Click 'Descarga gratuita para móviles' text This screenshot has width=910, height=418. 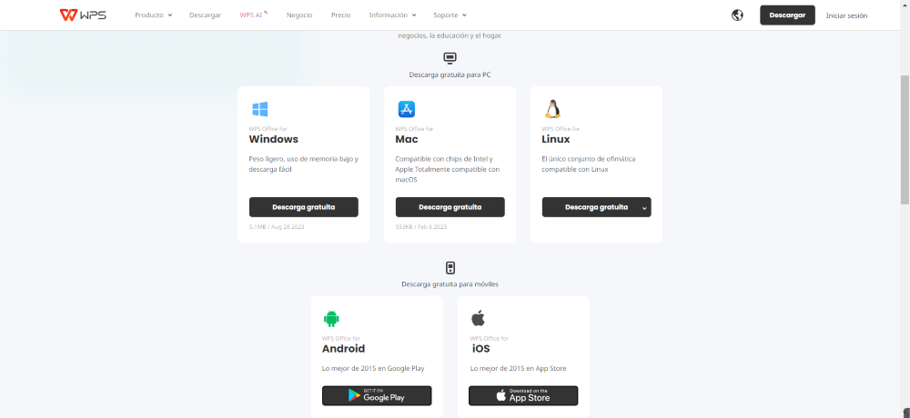click(x=450, y=284)
